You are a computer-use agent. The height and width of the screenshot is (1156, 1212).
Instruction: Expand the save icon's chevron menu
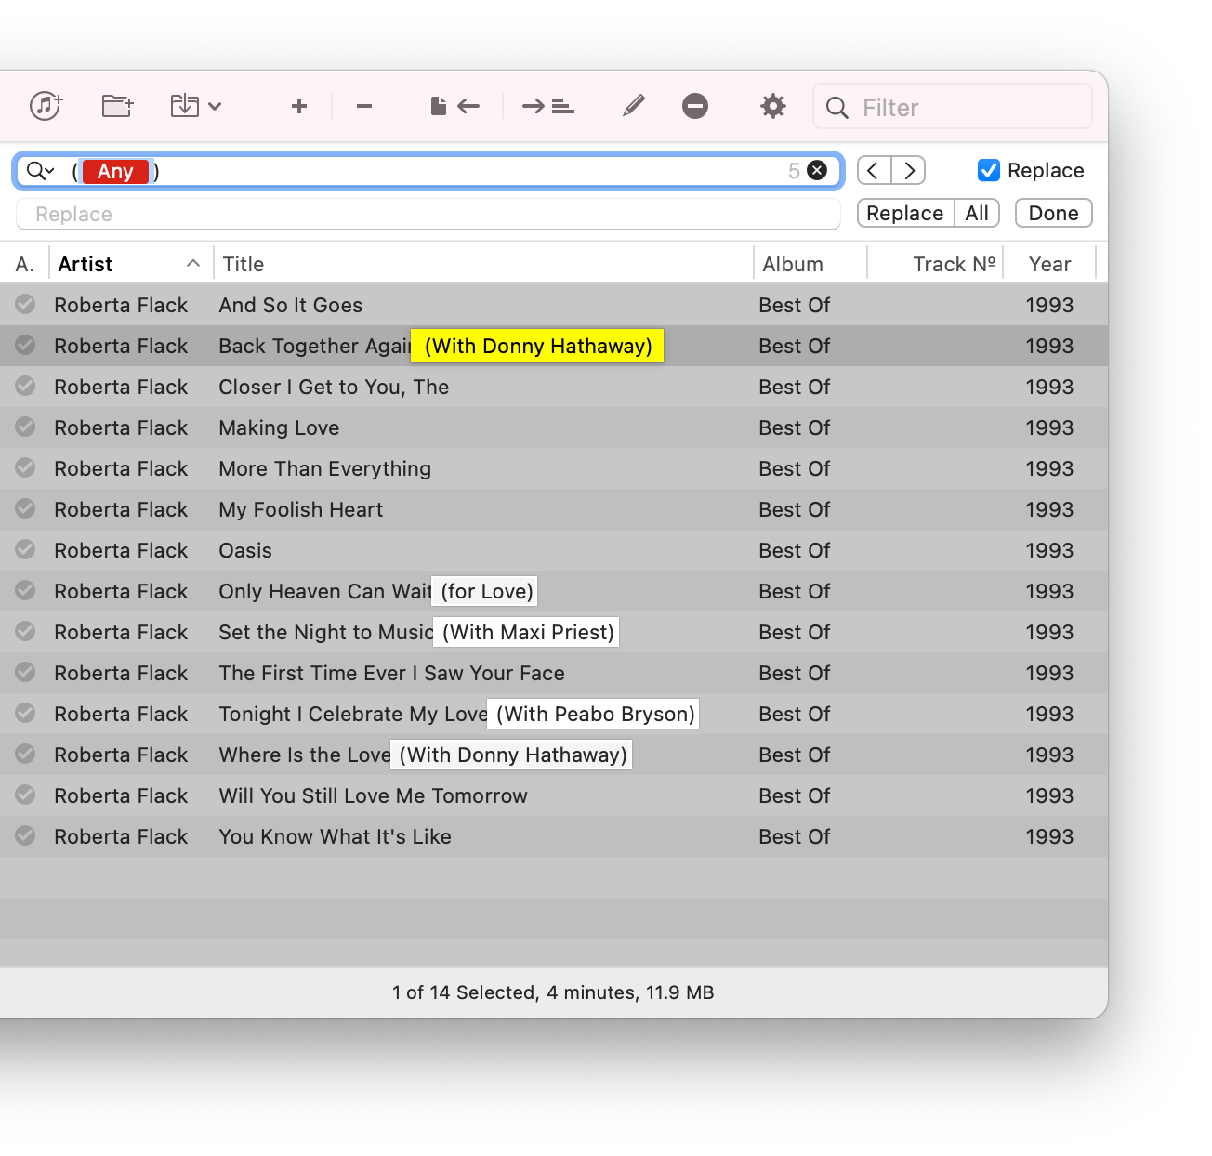point(216,106)
